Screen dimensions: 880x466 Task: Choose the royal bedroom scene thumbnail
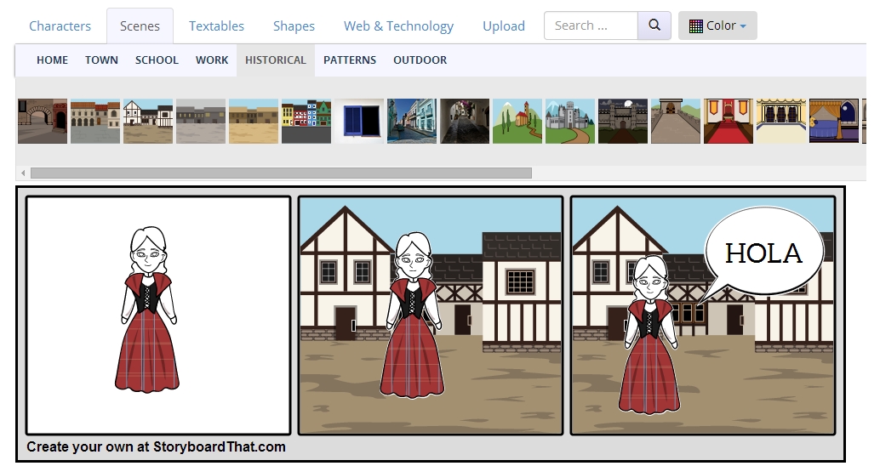click(x=834, y=121)
